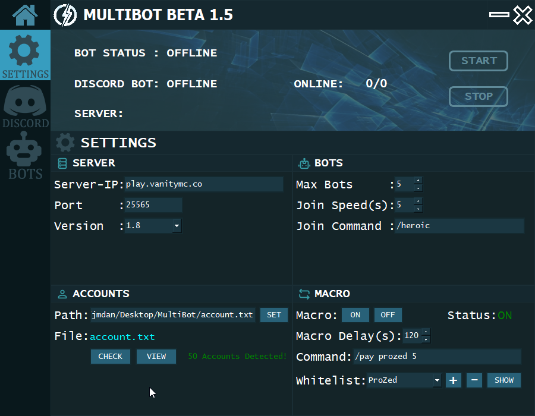Click the Join Speed number field

coord(405,205)
